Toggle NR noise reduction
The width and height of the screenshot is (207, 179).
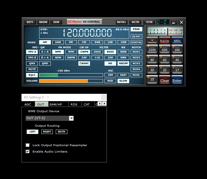110,63
